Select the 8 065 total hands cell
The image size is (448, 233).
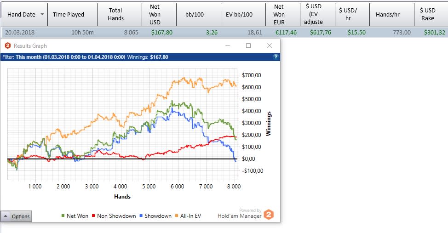point(131,32)
